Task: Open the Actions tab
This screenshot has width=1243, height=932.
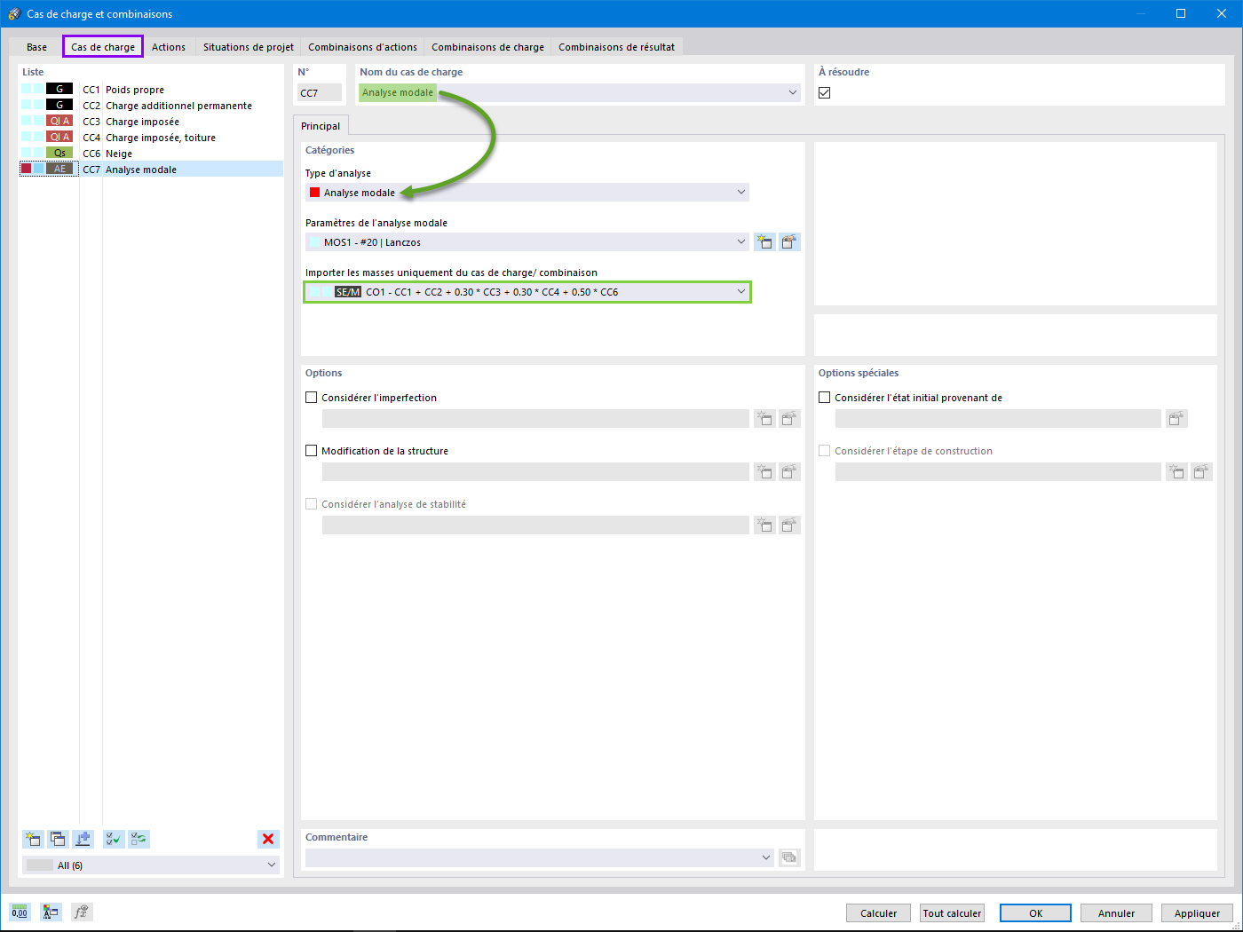Action: [169, 47]
